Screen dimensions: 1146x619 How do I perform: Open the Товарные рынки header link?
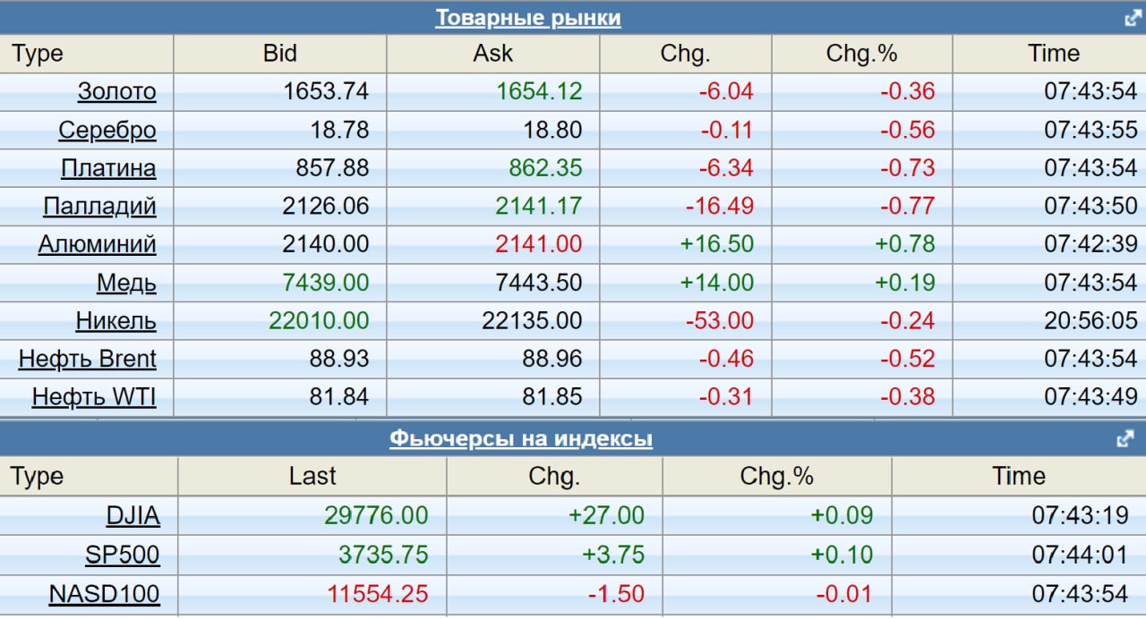tap(527, 18)
